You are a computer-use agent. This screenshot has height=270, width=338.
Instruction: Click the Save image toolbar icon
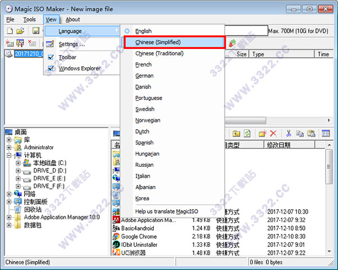point(35,30)
